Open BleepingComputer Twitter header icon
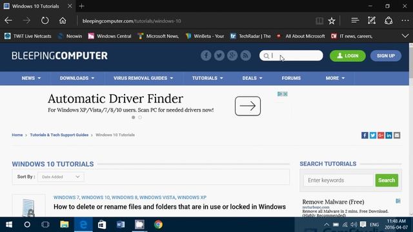This screenshot has width=413, height=232. pyautogui.click(x=219, y=55)
